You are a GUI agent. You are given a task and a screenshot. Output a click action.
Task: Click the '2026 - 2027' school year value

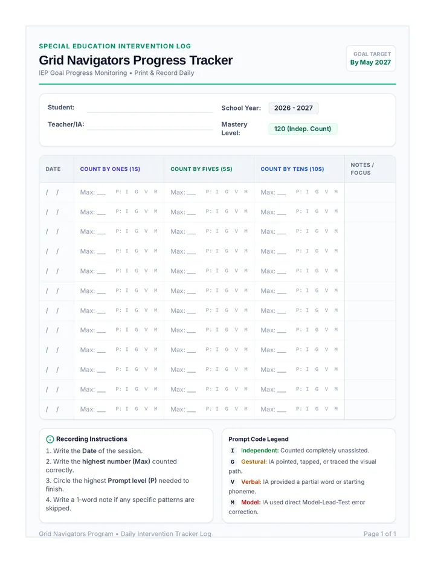pyautogui.click(x=294, y=108)
